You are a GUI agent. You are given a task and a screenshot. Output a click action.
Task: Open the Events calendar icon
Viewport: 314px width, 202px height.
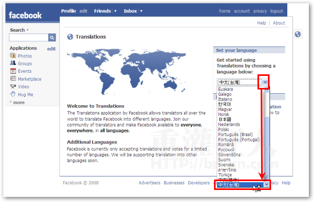coord(13,71)
